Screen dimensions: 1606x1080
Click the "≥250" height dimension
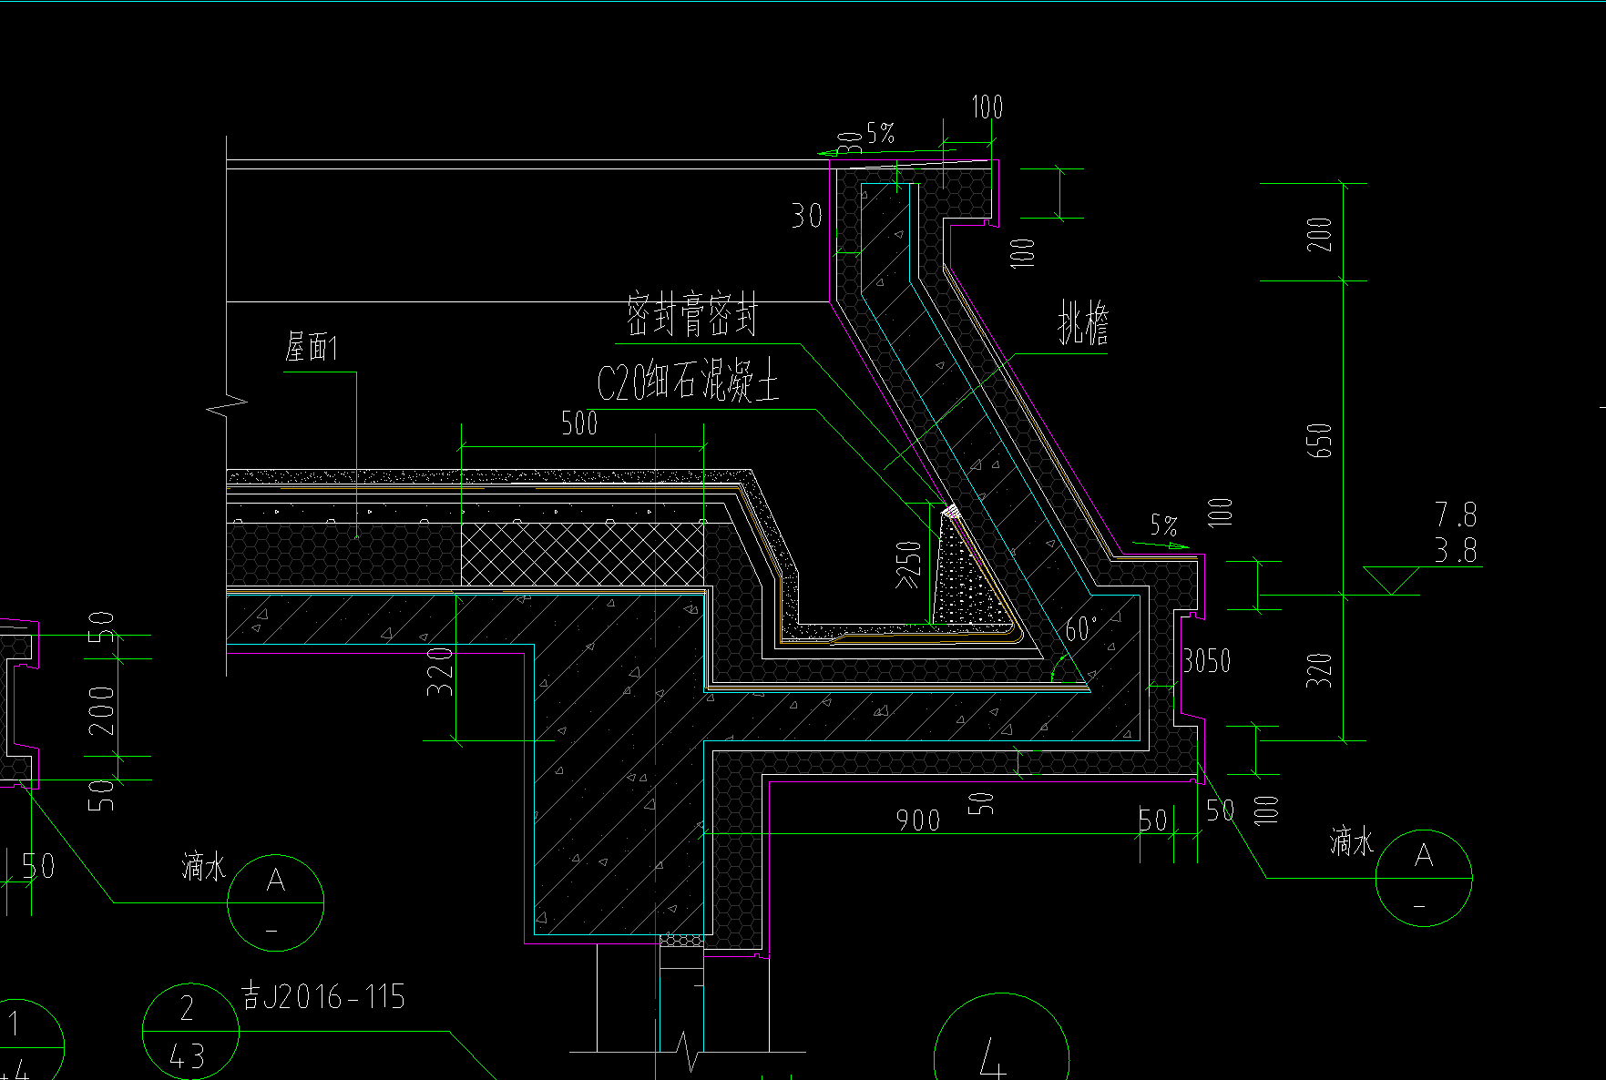pyautogui.click(x=909, y=565)
